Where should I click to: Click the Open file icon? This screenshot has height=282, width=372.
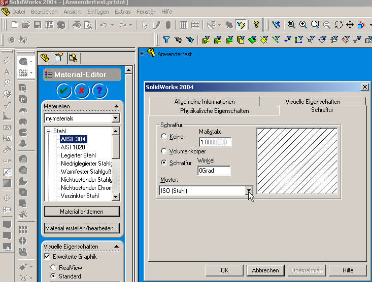point(26,25)
